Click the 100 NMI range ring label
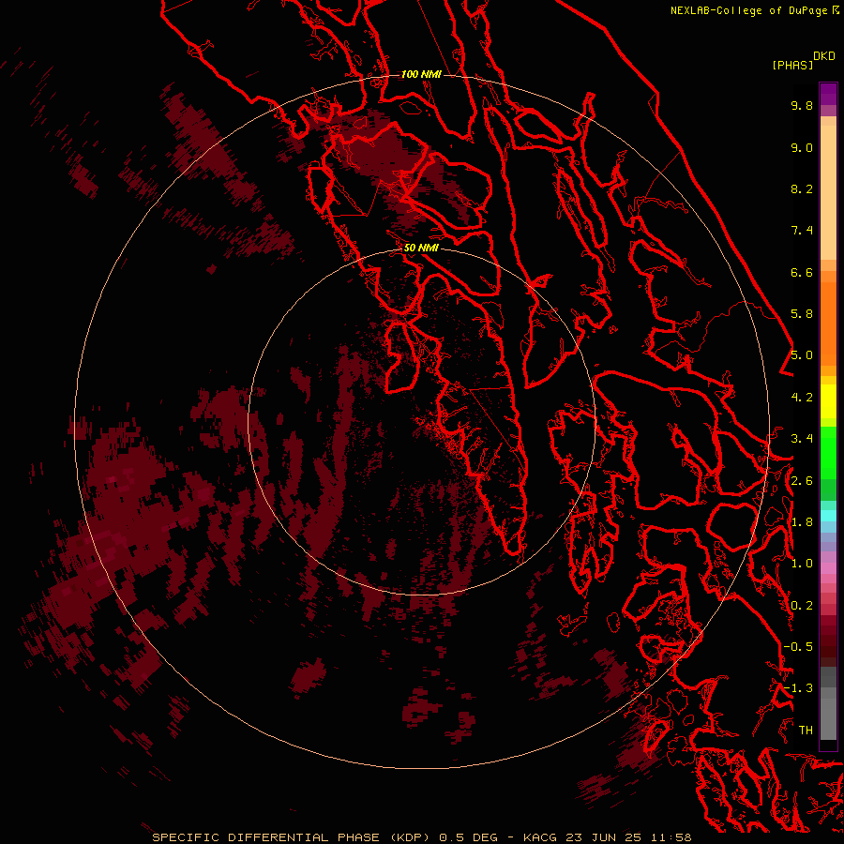 (x=421, y=74)
